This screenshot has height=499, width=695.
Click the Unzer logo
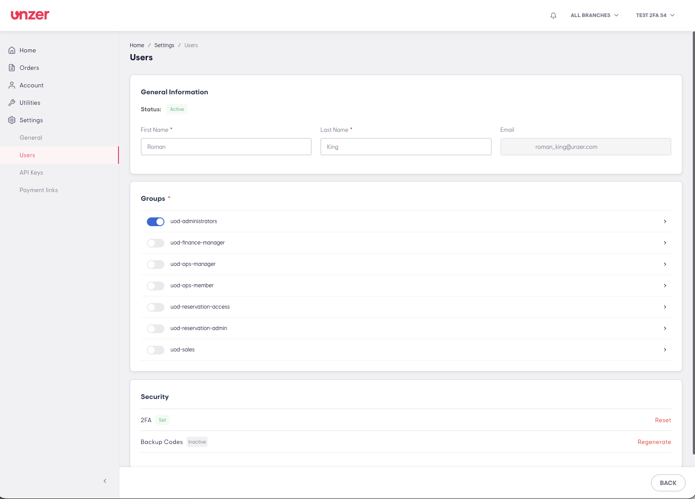30,15
